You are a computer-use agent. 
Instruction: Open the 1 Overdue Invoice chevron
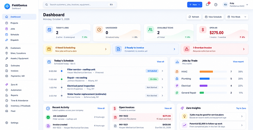click(x=244, y=49)
